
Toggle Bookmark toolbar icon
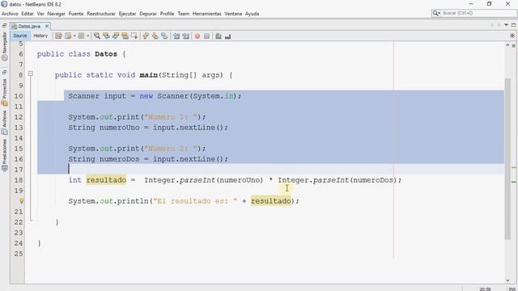[x=164, y=36]
